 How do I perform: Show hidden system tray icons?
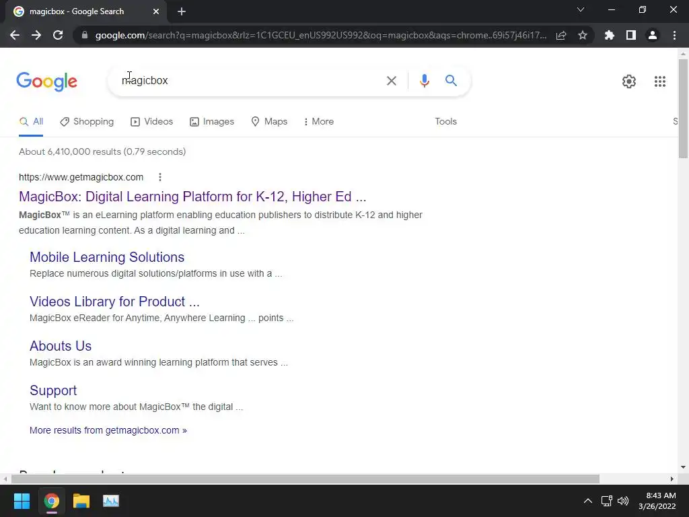(588, 501)
